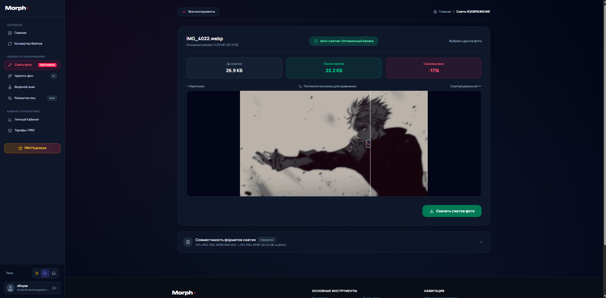Click the xRoyse username text
This screenshot has height=298, width=606.
point(22,286)
